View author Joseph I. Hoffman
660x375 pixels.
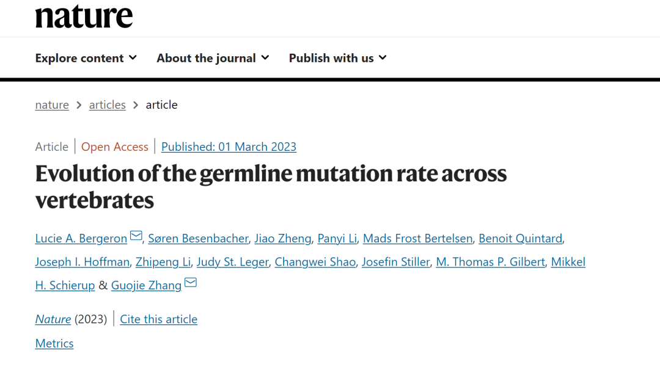point(82,262)
